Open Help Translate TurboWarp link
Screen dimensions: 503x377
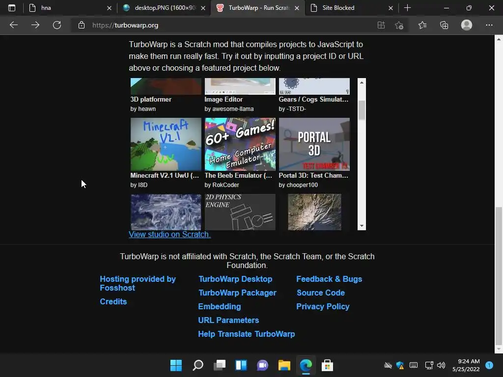click(247, 334)
